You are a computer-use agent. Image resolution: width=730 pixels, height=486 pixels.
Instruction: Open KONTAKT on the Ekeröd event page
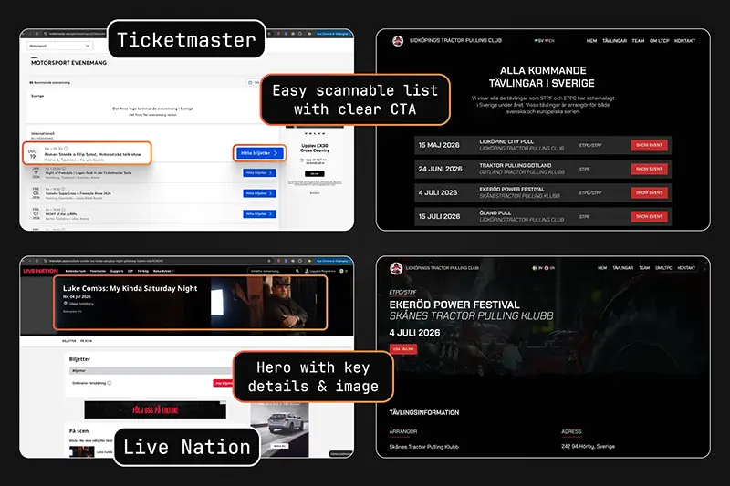click(x=686, y=268)
